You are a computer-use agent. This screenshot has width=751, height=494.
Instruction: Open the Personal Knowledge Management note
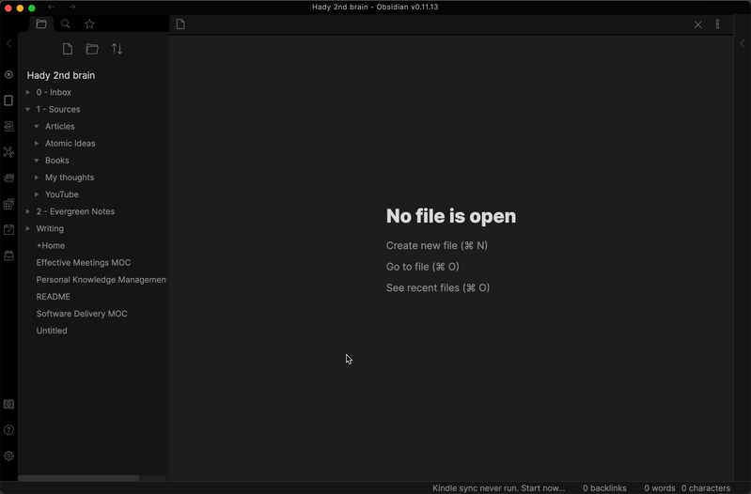click(x=102, y=280)
